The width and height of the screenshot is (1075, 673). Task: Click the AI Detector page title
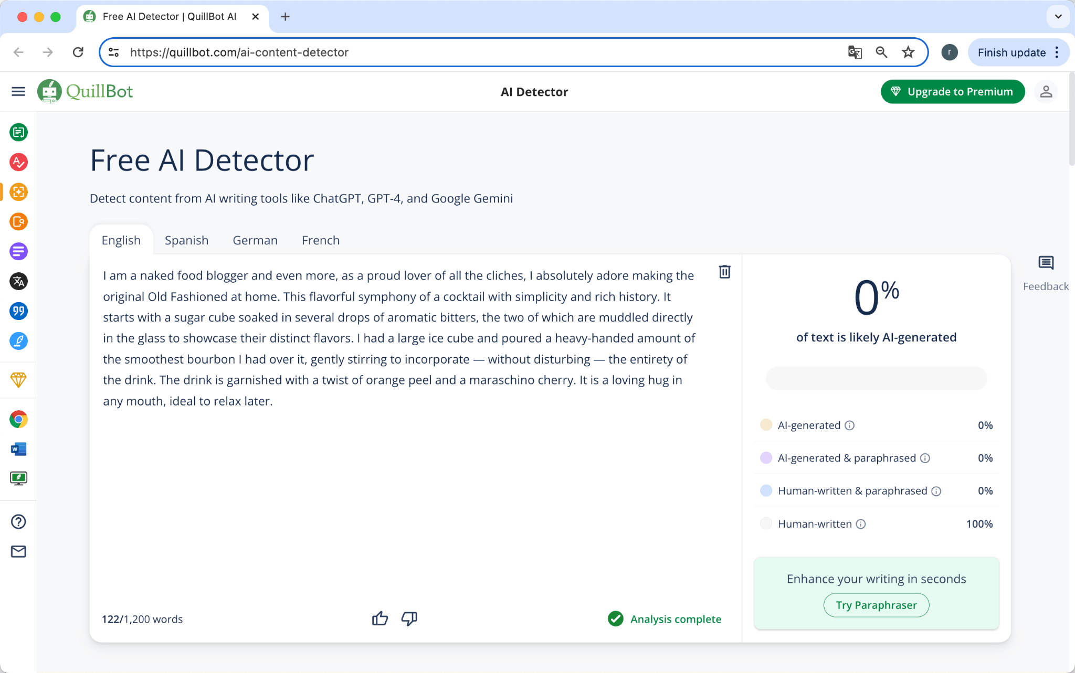534,92
